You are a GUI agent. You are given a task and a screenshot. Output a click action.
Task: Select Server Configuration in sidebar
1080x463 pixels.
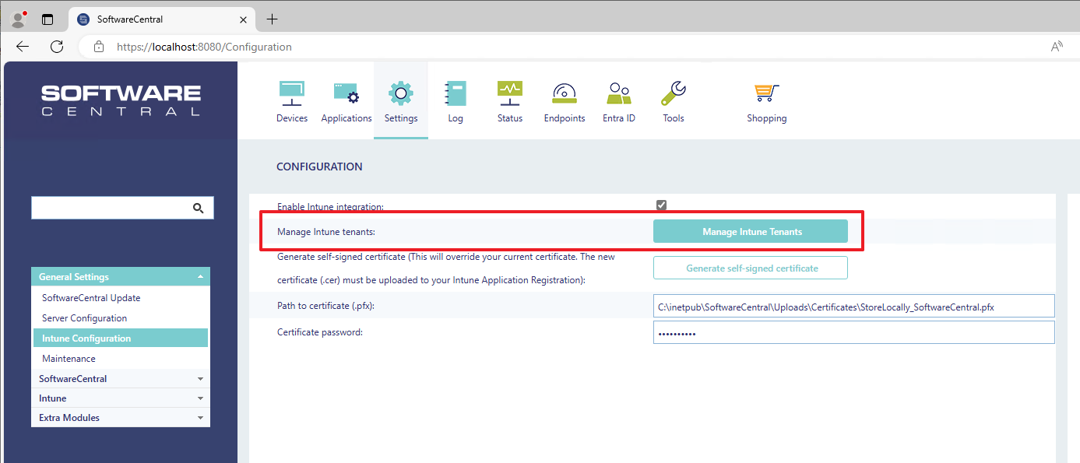pyautogui.click(x=84, y=318)
